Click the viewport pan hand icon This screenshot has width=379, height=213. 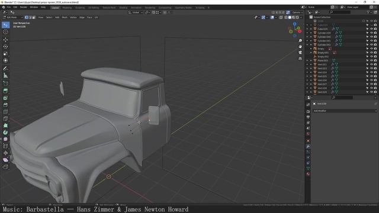tap(300, 46)
